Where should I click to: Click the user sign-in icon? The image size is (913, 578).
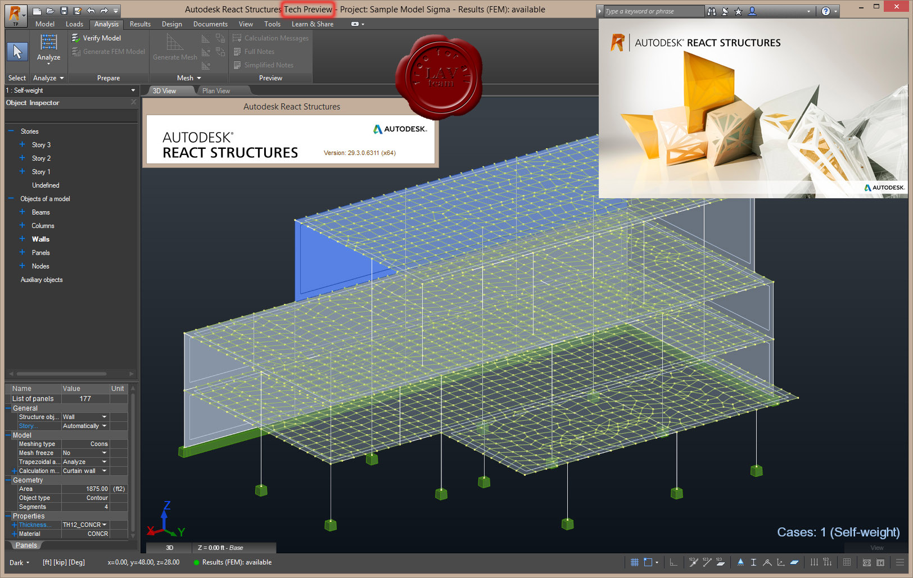pyautogui.click(x=752, y=11)
